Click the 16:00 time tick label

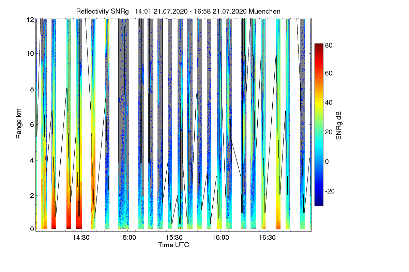pyautogui.click(x=221, y=237)
